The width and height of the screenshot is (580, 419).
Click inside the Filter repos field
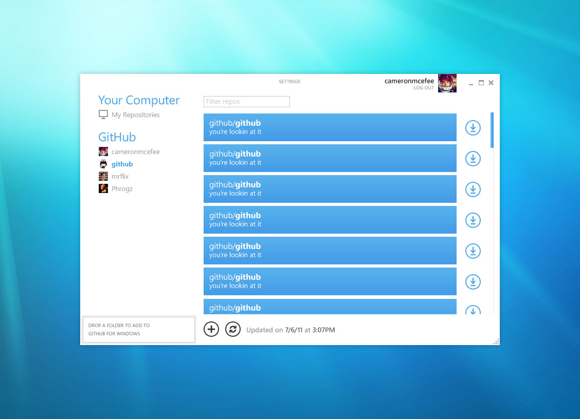pyautogui.click(x=247, y=102)
